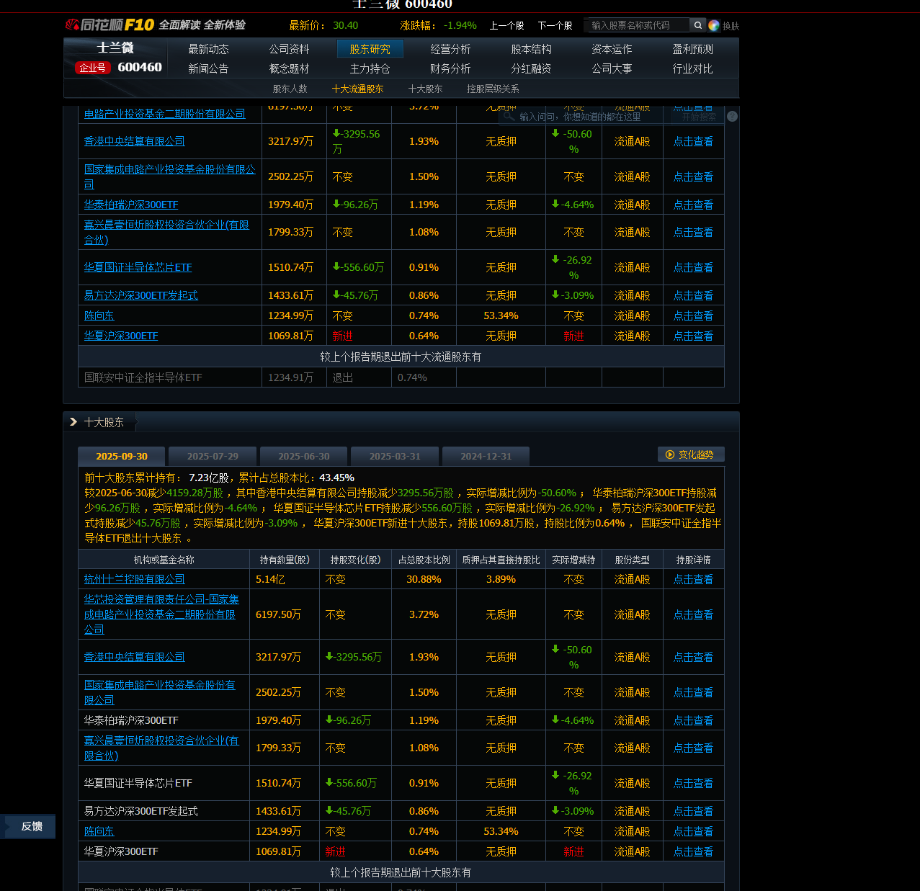Open 香港中央结算有限公司 link in 十大股东 table

(x=135, y=657)
